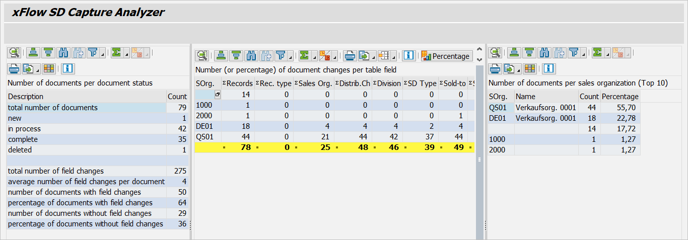Viewport: 688px width, 240px height.
Task: Expand export dropdown arrow in middle panel
Action: [x=373, y=57]
